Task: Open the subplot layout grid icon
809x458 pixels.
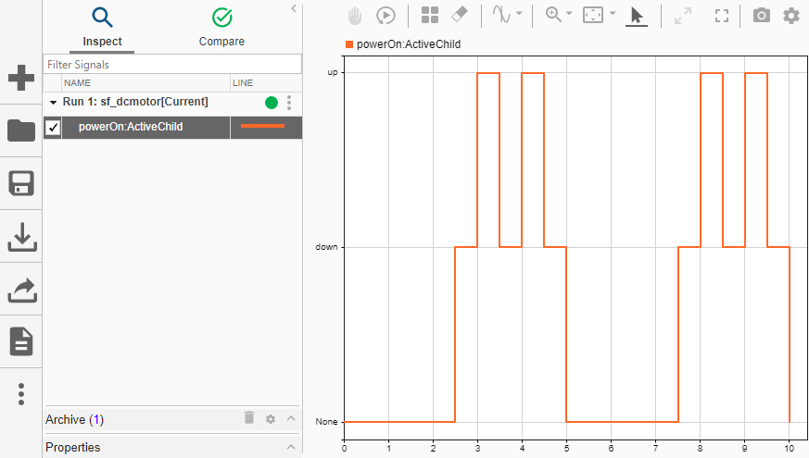Action: (x=430, y=15)
